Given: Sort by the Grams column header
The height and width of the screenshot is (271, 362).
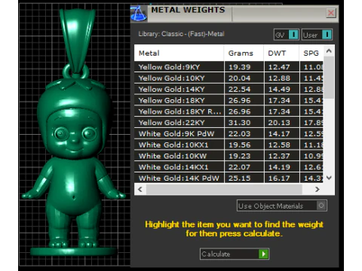Looking at the screenshot, I should (x=244, y=53).
